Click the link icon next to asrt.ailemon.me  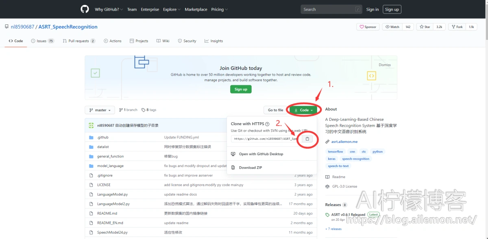(x=328, y=142)
